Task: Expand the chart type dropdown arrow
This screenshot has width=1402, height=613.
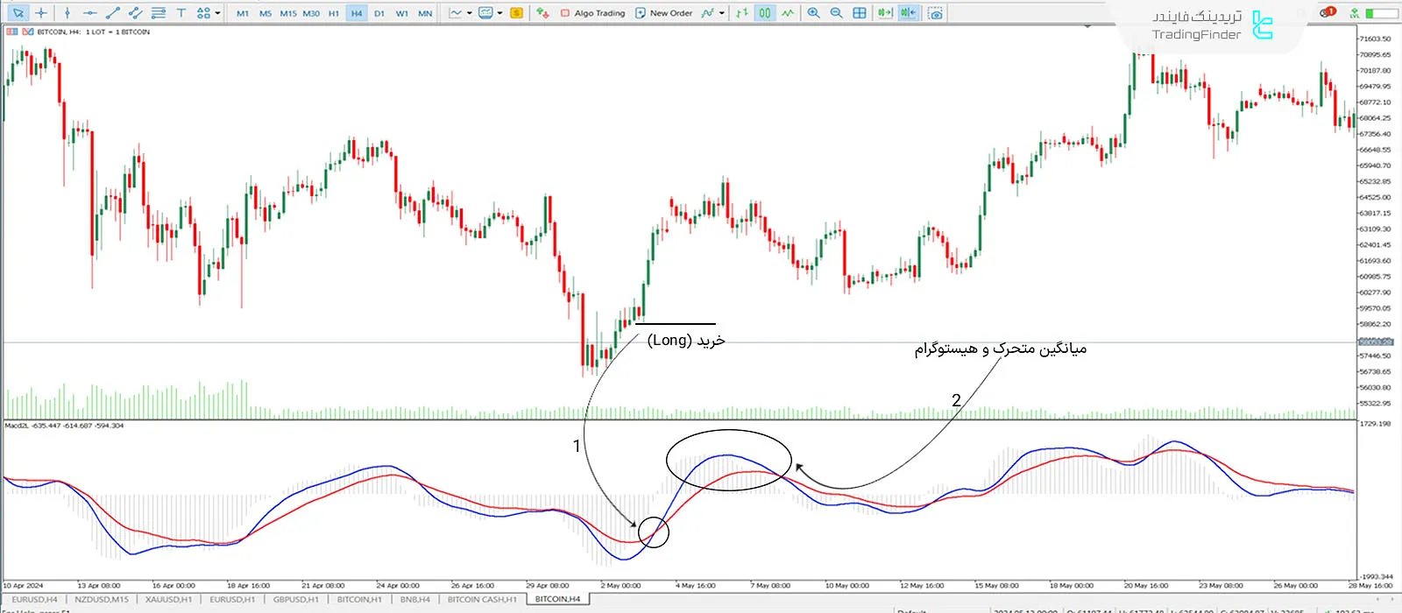Action: pyautogui.click(x=470, y=13)
